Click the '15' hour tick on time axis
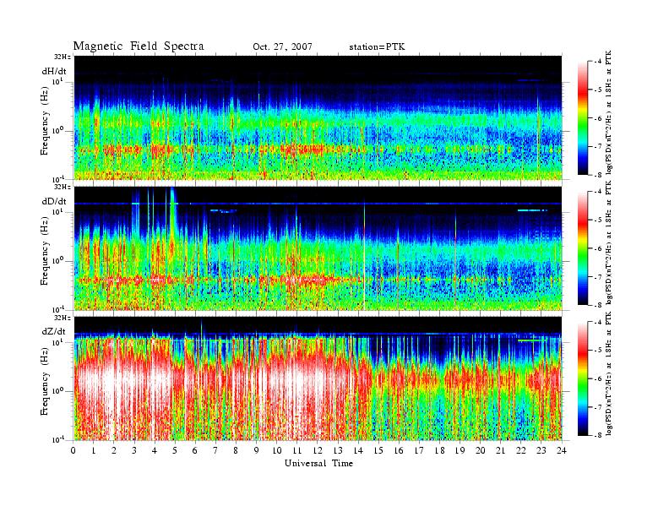Image resolution: width=669 pixels, height=517 pixels. pyautogui.click(x=378, y=451)
